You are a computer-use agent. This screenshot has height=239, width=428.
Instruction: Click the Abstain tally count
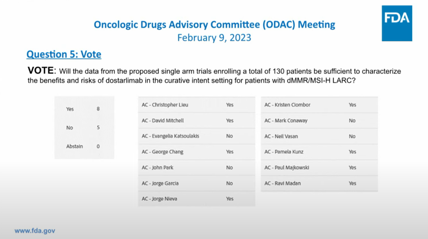tap(98, 146)
